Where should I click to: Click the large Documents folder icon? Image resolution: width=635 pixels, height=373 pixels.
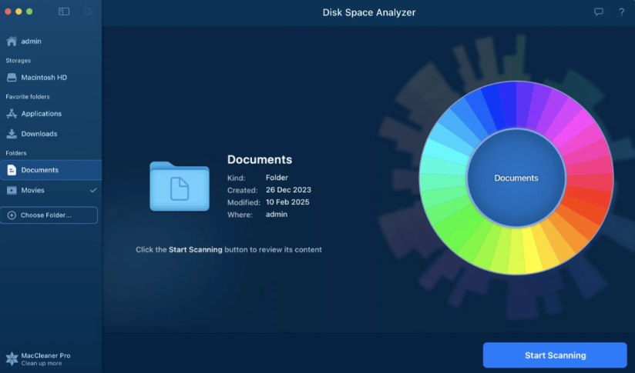tap(180, 186)
